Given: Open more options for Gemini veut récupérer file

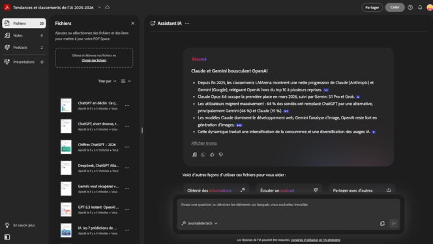Looking at the screenshot, I should (127, 189).
